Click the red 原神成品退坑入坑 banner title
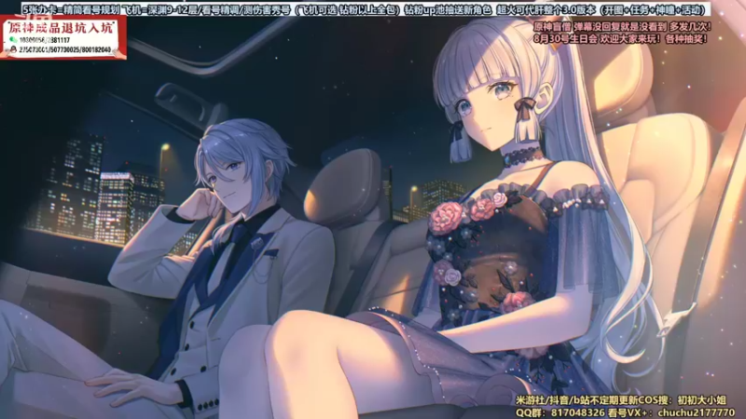The width and height of the screenshot is (746, 419). 62,28
